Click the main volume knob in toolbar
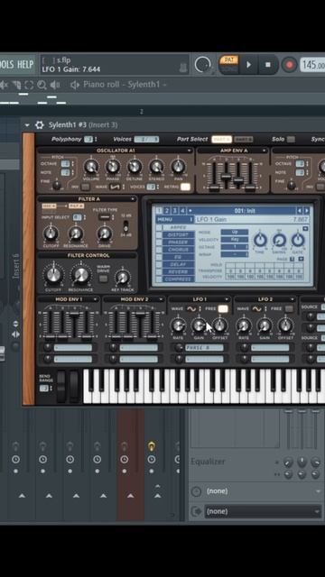Viewport: 325px width, 577px height. tap(202, 65)
